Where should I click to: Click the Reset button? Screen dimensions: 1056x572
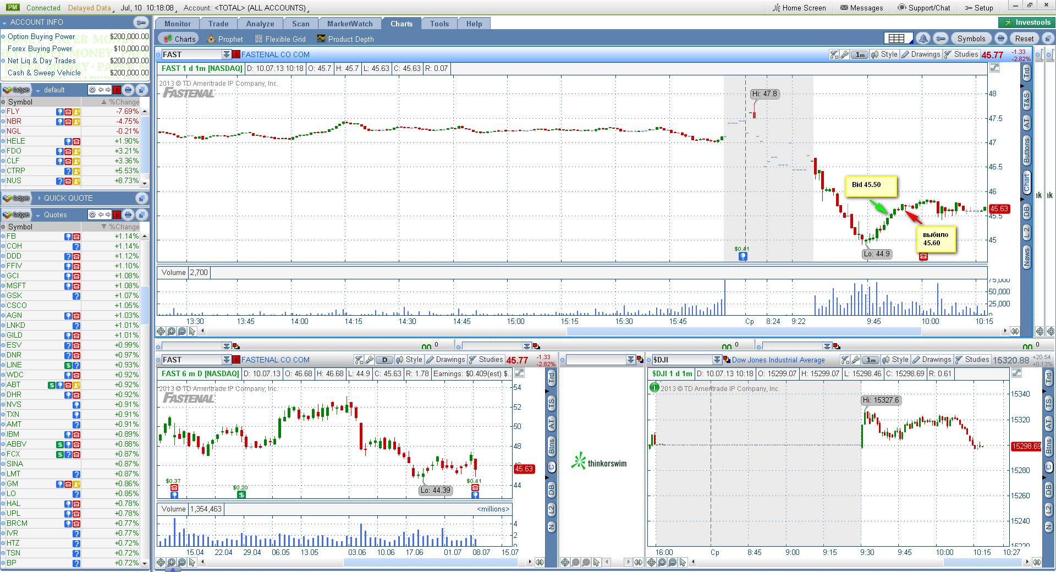coord(1024,38)
